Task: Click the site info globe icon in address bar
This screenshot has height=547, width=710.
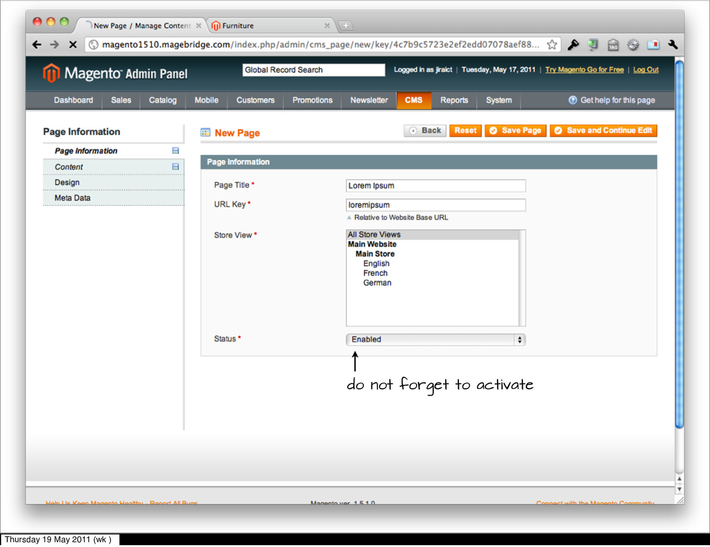Action: pyautogui.click(x=93, y=44)
